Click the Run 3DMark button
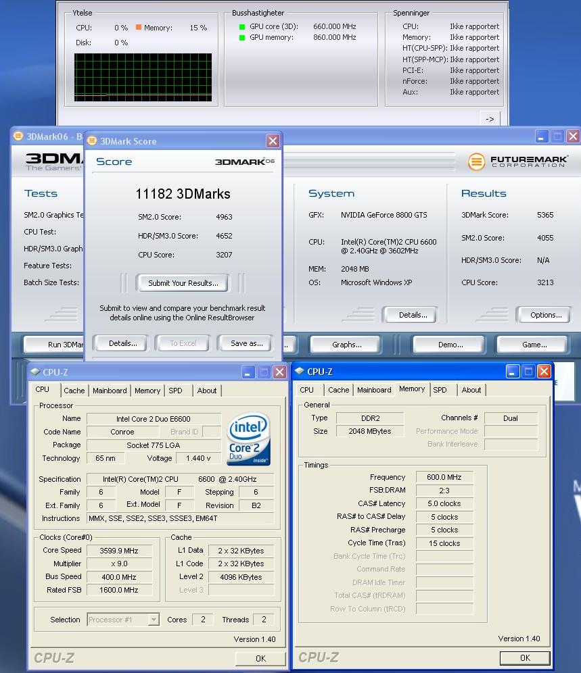This screenshot has height=673, width=581. click(x=55, y=344)
